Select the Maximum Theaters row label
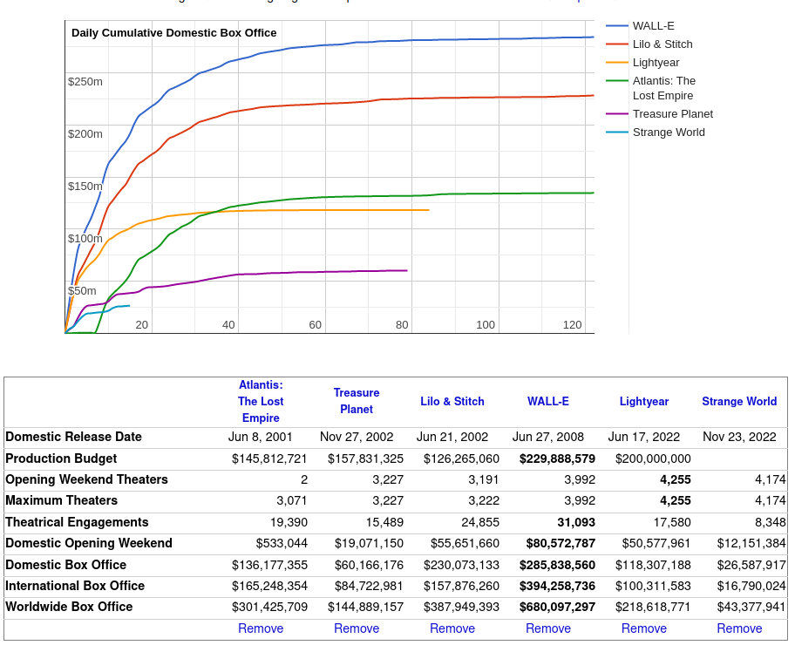The image size is (795, 652). (x=61, y=500)
